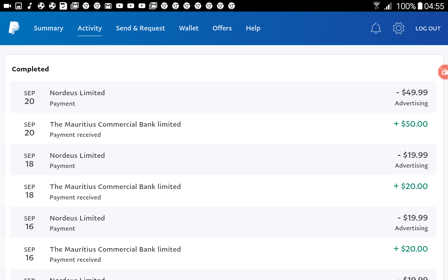This screenshot has height=280, width=448.
Task: Tap the cellular signal bars icon
Action: [x=387, y=6]
